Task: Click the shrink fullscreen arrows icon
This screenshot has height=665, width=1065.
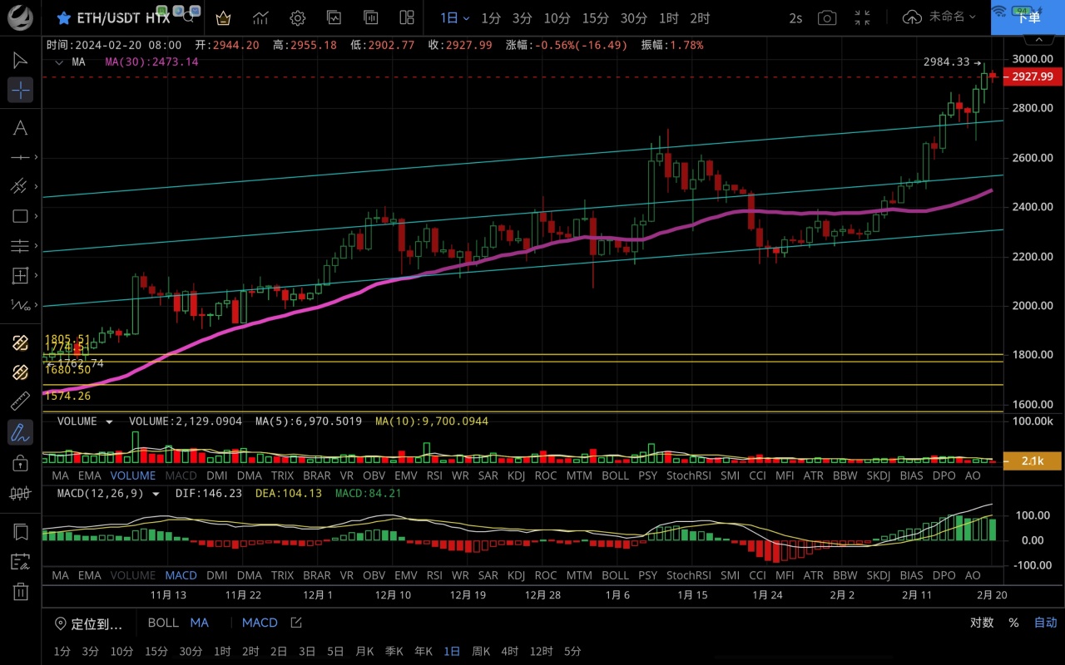Action: (x=863, y=17)
